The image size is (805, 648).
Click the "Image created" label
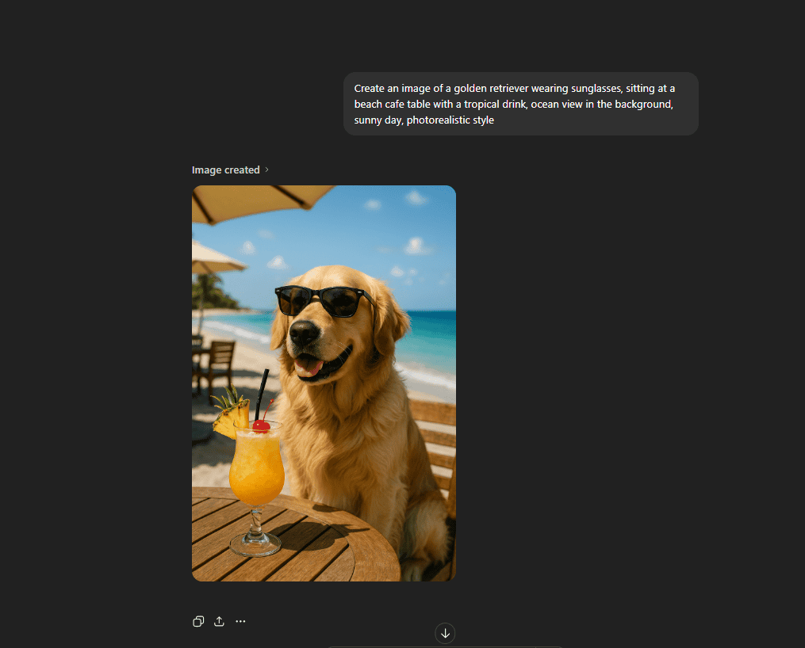tap(225, 170)
